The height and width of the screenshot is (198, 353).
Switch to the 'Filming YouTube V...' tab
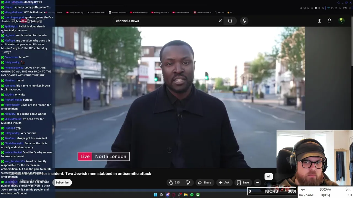tap(161, 12)
